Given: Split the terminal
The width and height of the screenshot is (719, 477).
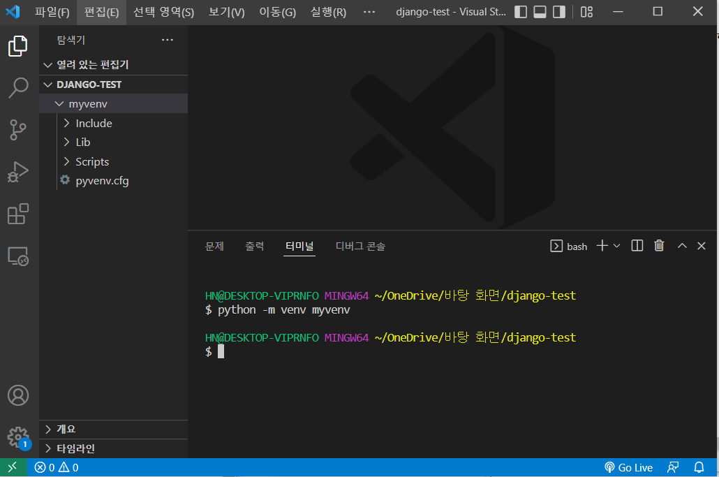Looking at the screenshot, I should coord(637,246).
